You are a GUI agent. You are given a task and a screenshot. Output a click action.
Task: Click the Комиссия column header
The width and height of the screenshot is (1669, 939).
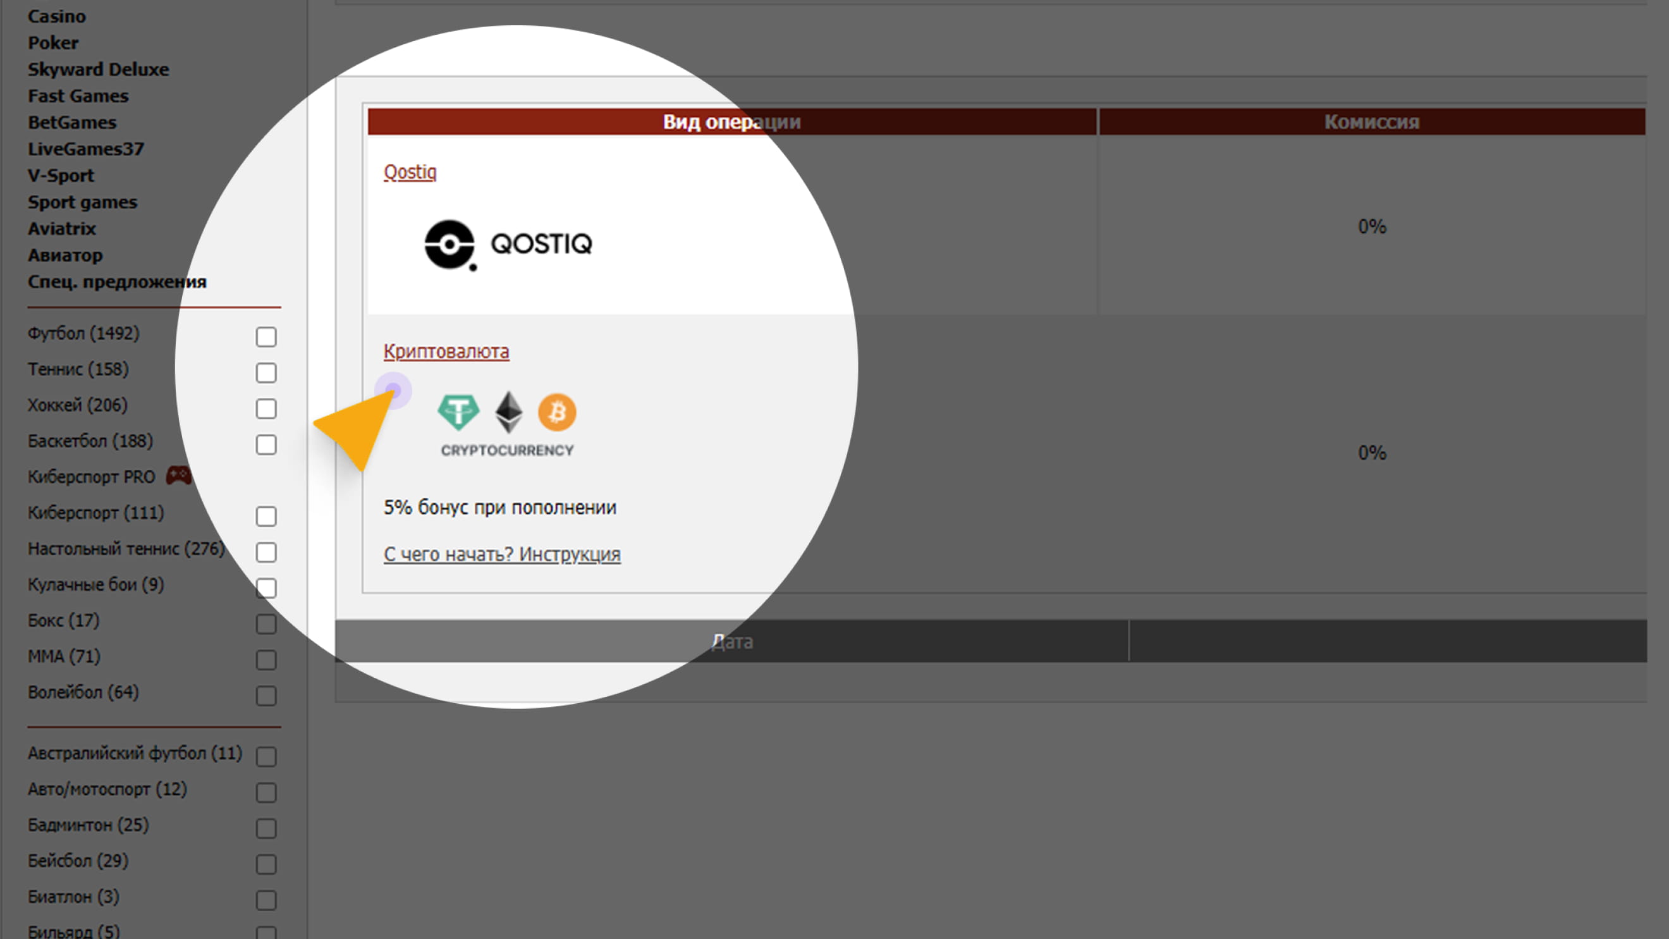(1371, 122)
